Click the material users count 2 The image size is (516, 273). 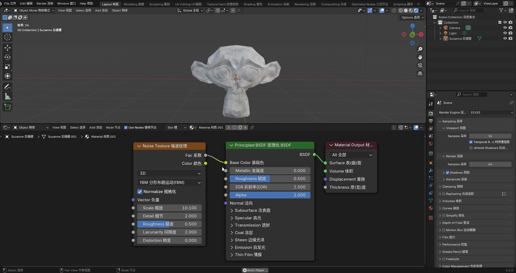point(228,128)
